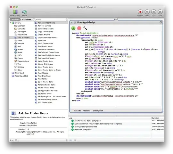
Task: Click the Duration column header
Action: point(157,118)
